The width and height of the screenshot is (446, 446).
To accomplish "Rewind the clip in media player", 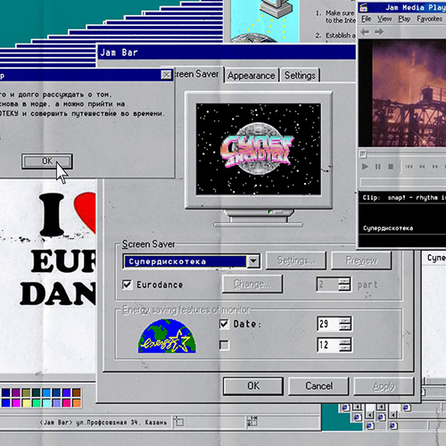I will tap(422, 167).
